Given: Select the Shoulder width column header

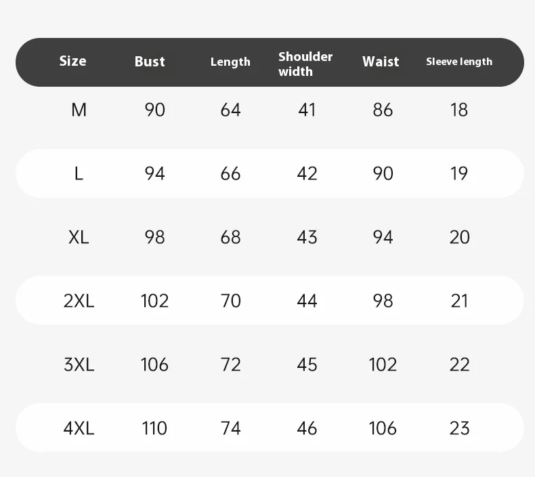Looking at the screenshot, I should tap(305, 64).
